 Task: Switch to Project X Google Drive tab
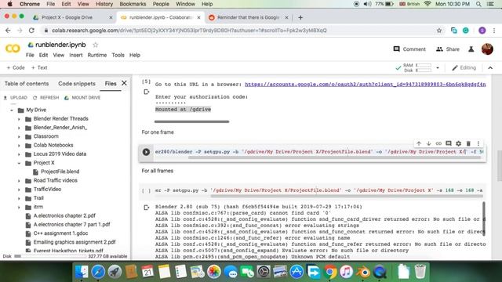(x=73, y=17)
